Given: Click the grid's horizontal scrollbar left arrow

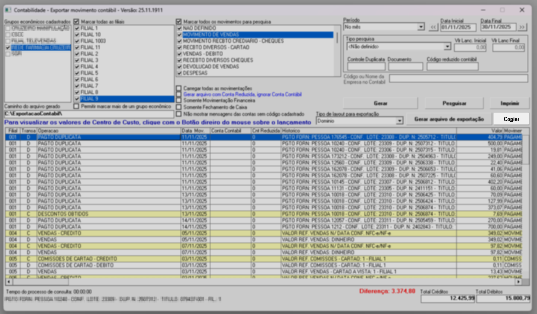Looking at the screenshot, I should (9, 282).
